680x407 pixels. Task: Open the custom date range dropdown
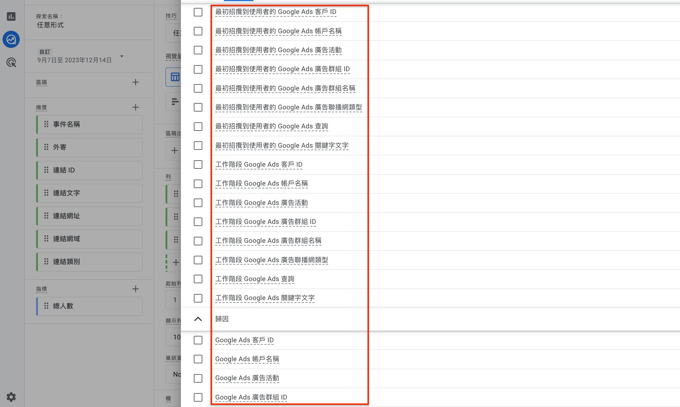point(122,56)
